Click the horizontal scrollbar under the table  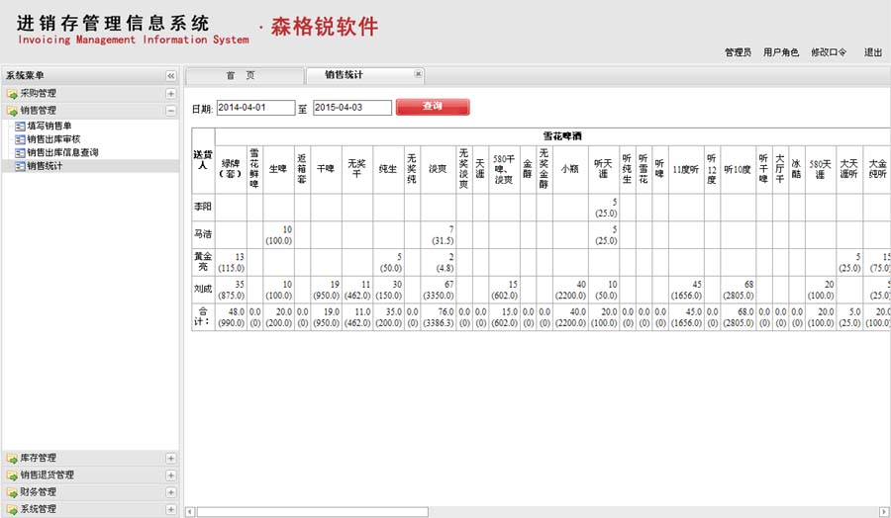(x=312, y=512)
